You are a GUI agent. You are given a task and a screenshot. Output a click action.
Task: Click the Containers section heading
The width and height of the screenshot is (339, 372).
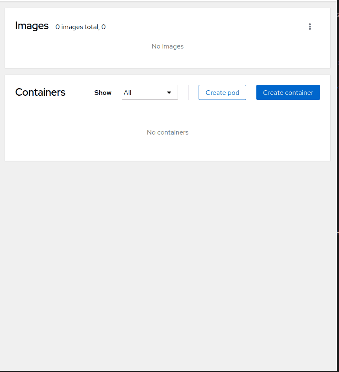click(40, 92)
